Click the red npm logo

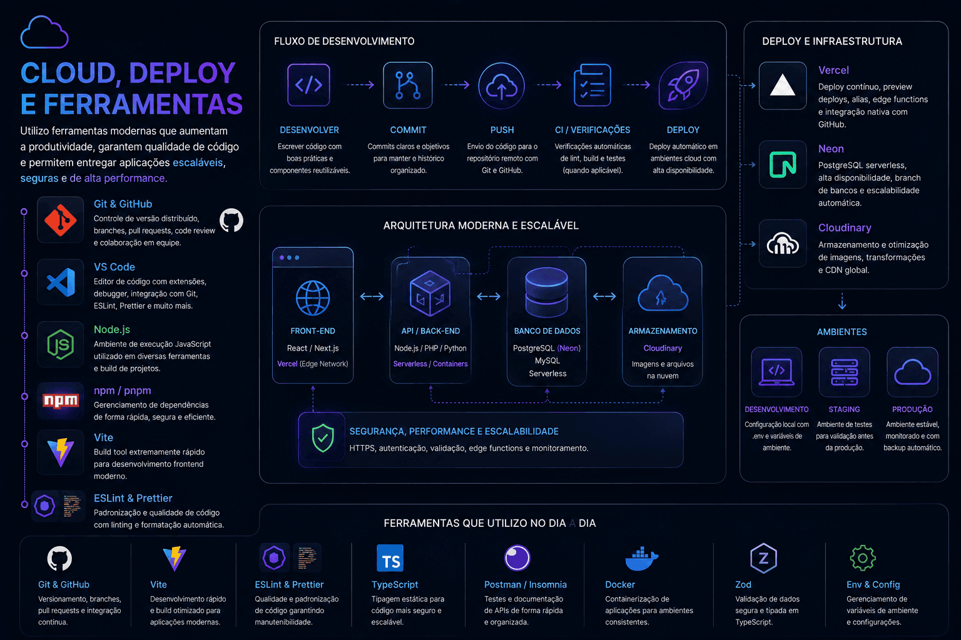[x=61, y=401]
